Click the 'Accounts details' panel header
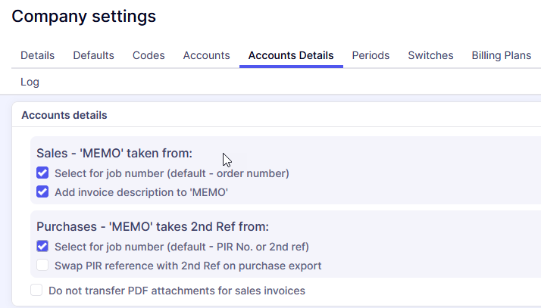The width and height of the screenshot is (541, 308). click(64, 115)
